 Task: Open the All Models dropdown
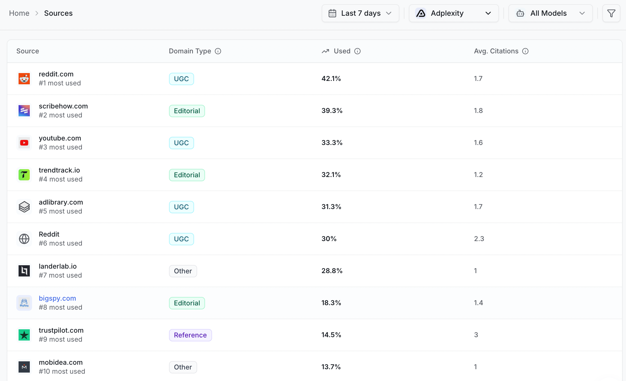tap(550, 13)
